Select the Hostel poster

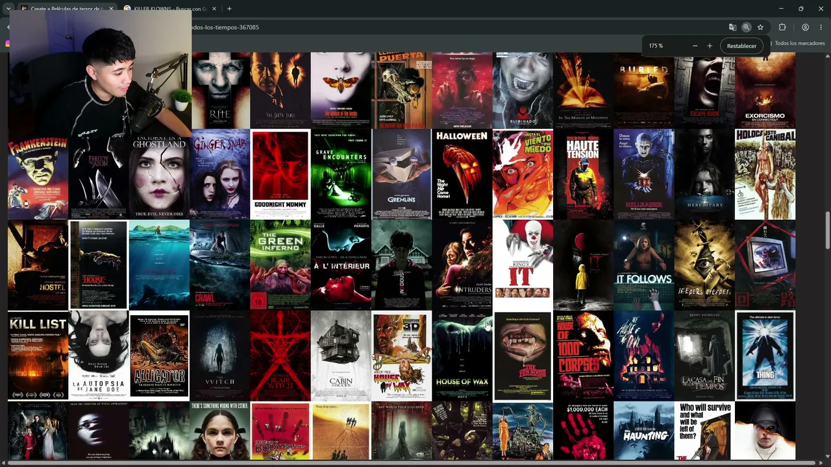38,265
